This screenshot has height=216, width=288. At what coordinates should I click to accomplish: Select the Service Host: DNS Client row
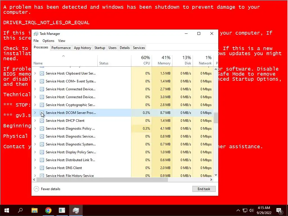(123, 168)
